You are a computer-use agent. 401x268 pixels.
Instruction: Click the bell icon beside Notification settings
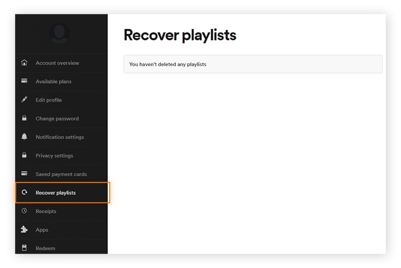coord(24,136)
